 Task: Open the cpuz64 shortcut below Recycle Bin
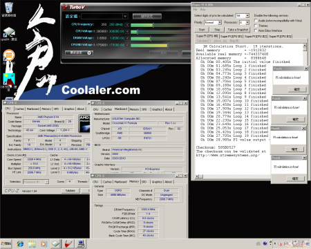tap(9, 33)
